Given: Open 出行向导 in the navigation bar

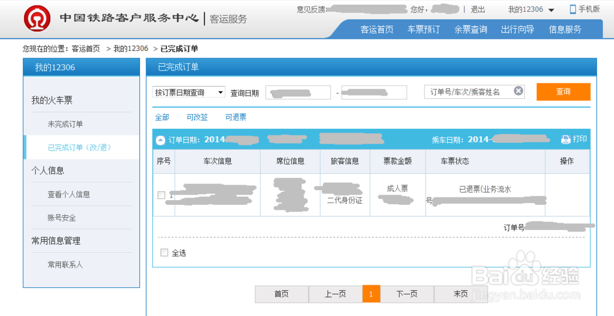Looking at the screenshot, I should tap(518, 29).
